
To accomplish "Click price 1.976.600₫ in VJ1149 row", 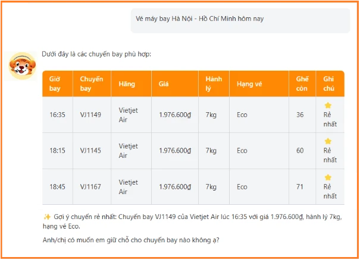I will pos(175,115).
